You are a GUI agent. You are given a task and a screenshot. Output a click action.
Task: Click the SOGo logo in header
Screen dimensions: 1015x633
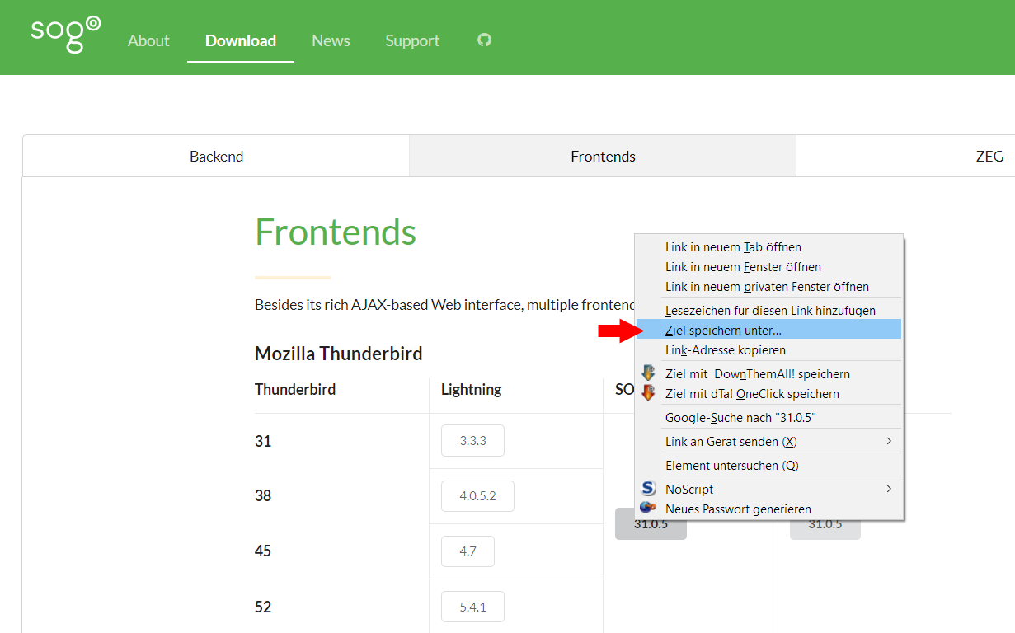(65, 34)
